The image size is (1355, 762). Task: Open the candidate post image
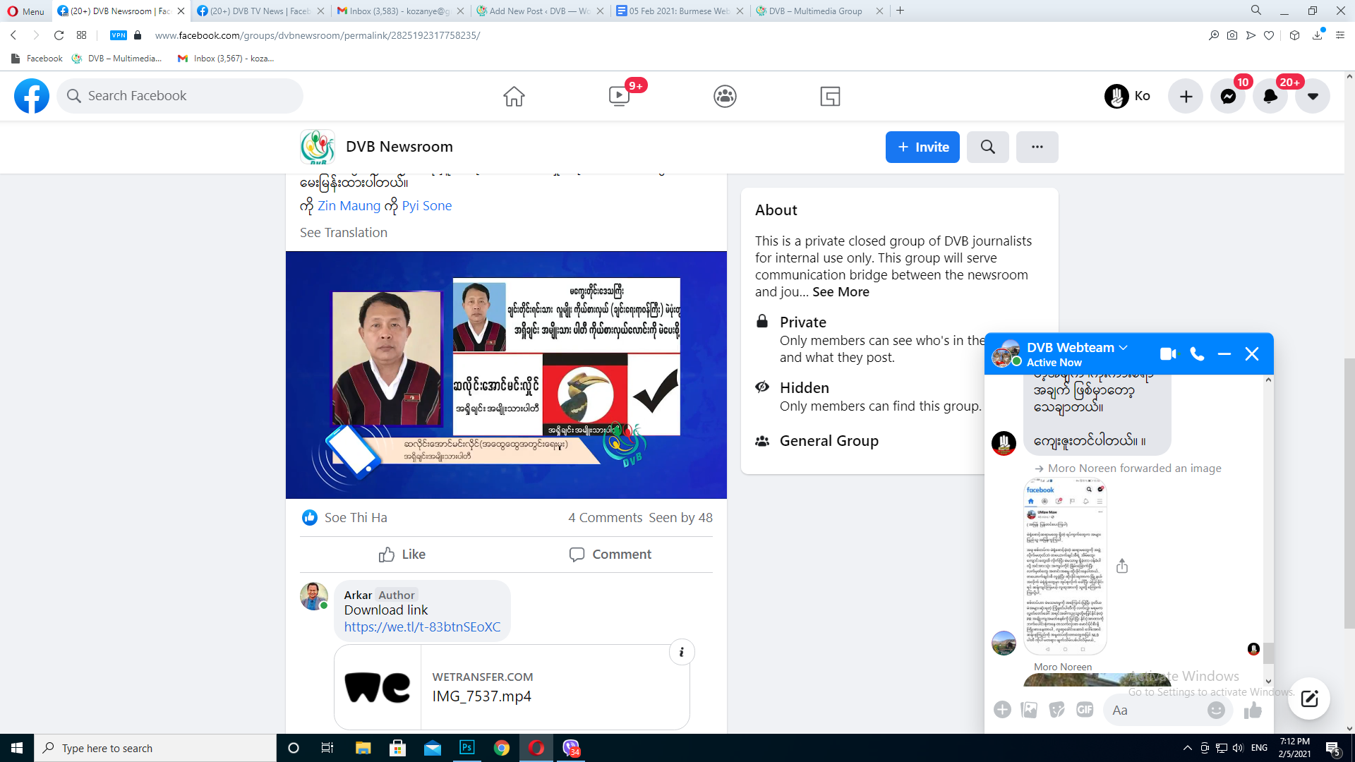(506, 375)
